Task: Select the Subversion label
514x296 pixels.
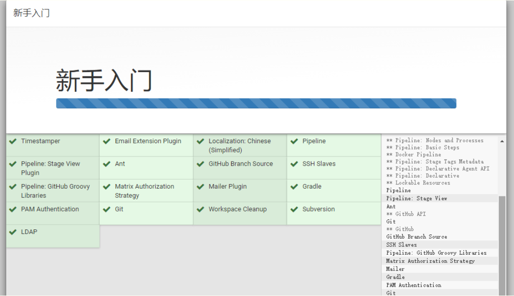Action: coord(319,209)
